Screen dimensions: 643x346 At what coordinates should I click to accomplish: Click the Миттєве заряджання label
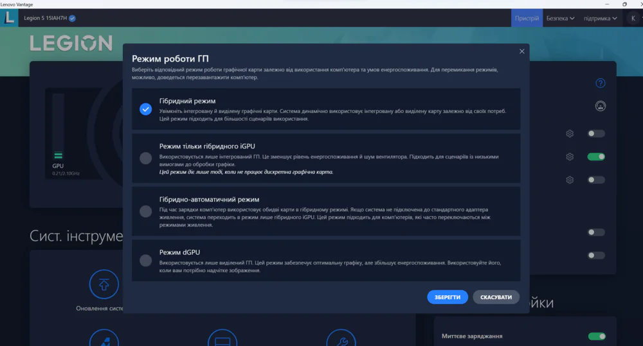(472, 336)
